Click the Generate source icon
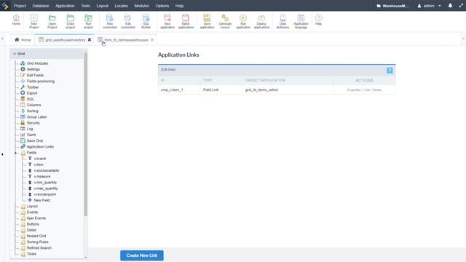The width and height of the screenshot is (466, 262). [x=225, y=22]
